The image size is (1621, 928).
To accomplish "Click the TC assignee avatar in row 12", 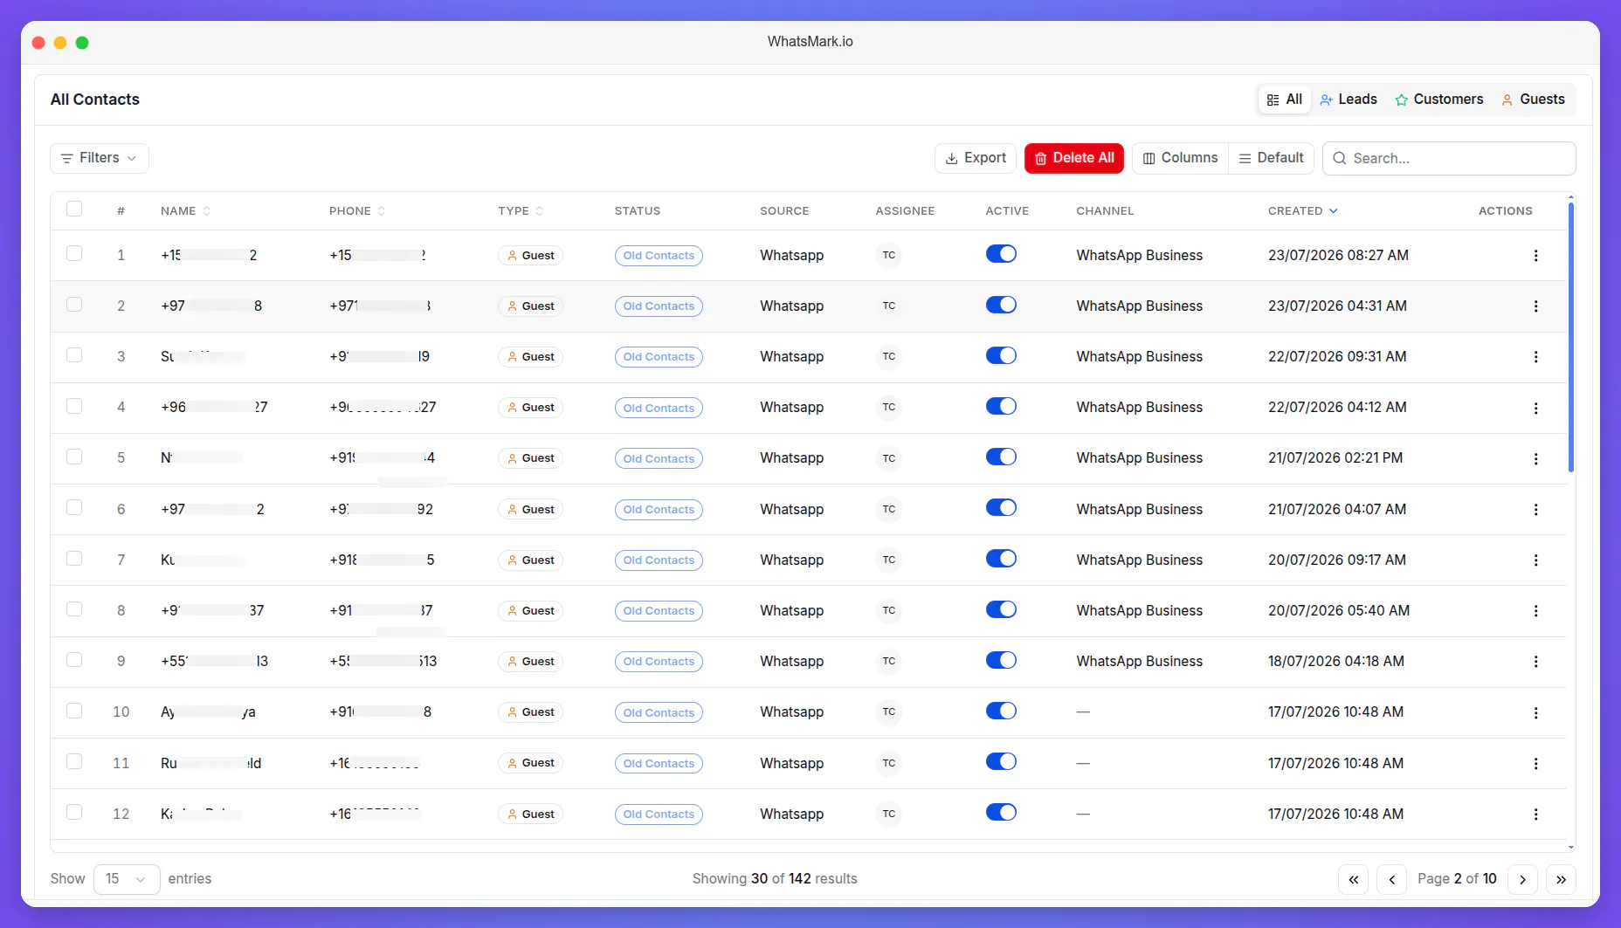I will coord(888,814).
